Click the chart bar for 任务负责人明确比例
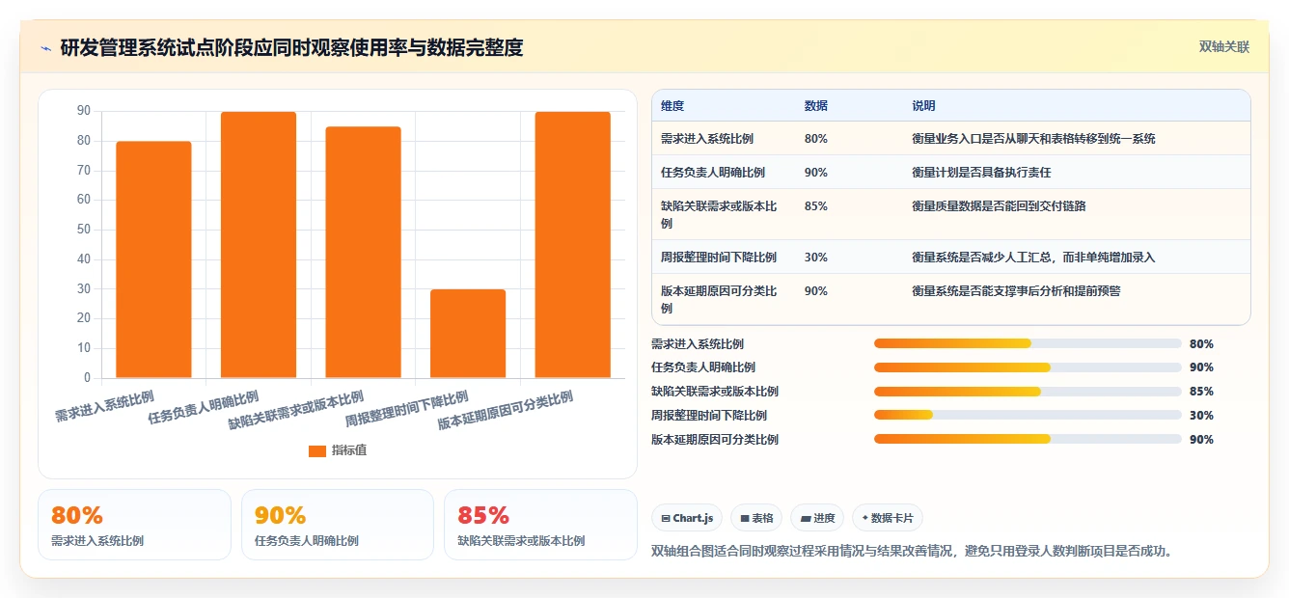 (259, 245)
